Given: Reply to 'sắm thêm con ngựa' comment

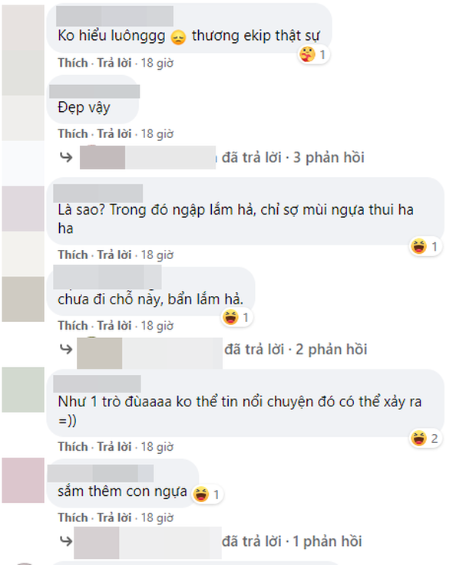Looking at the screenshot, I should [114, 517].
